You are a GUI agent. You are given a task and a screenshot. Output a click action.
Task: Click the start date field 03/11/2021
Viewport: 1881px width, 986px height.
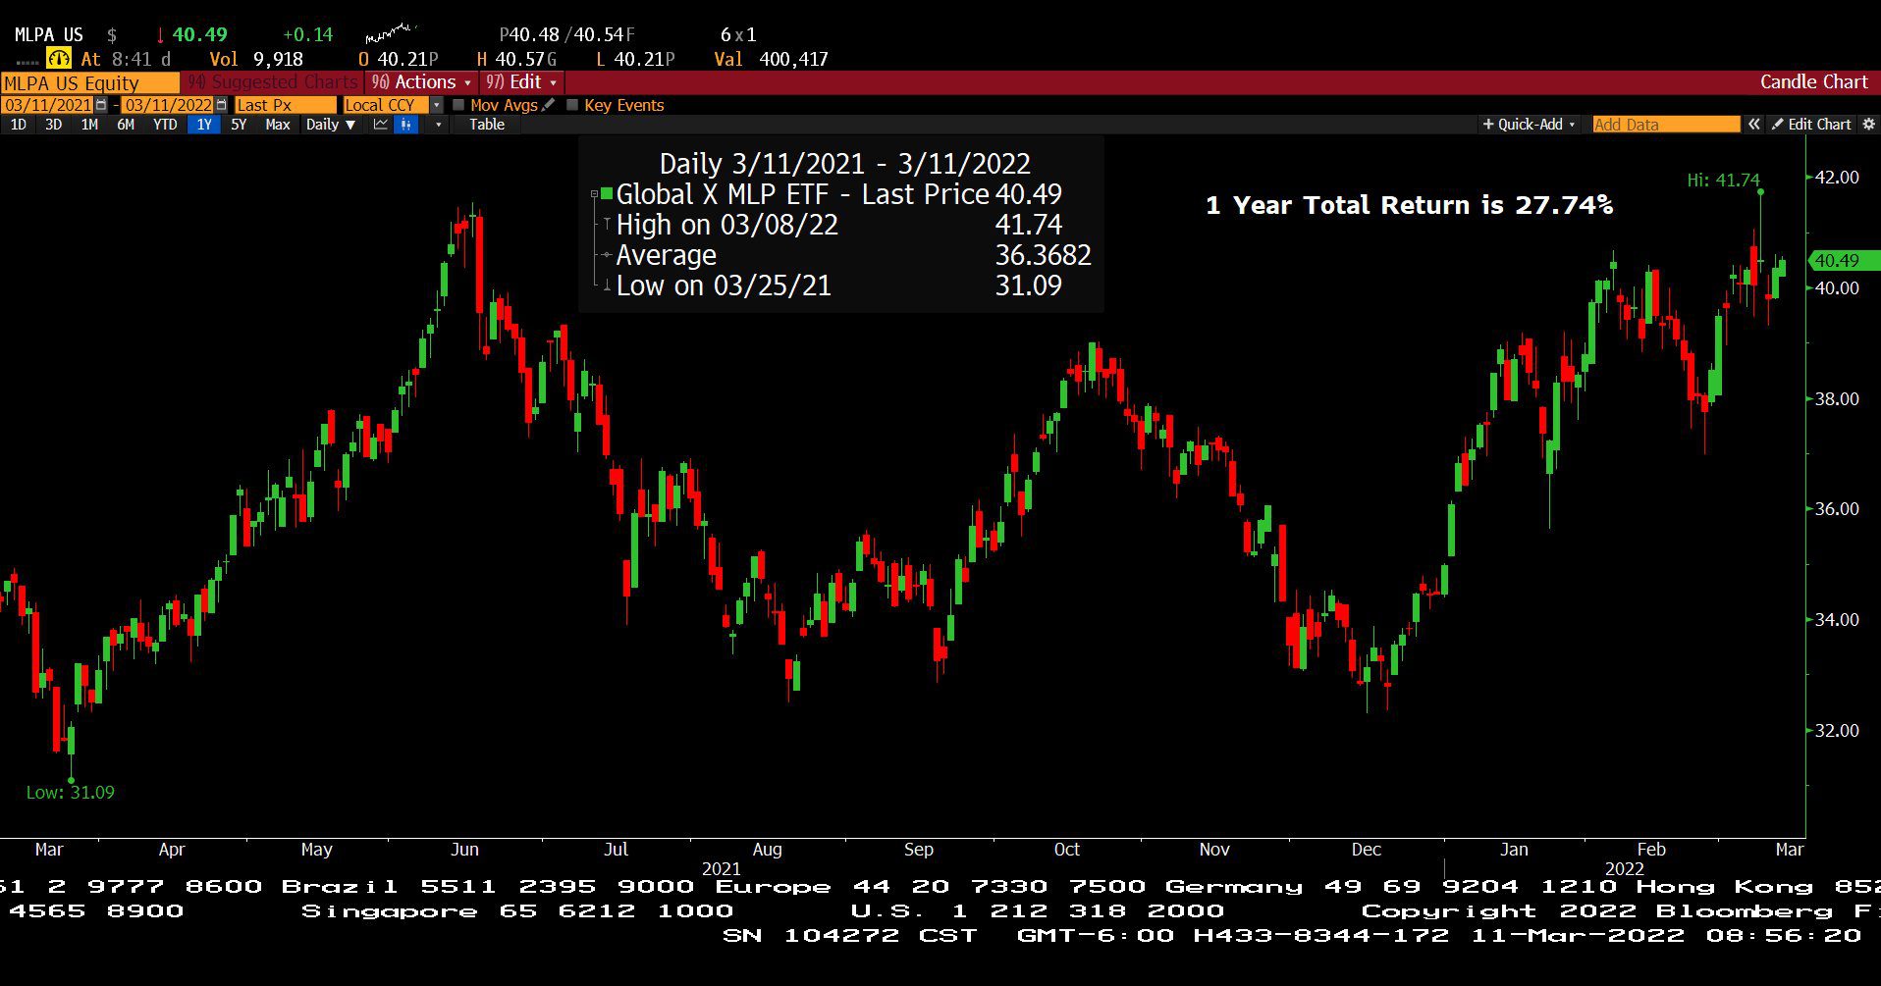[48, 105]
